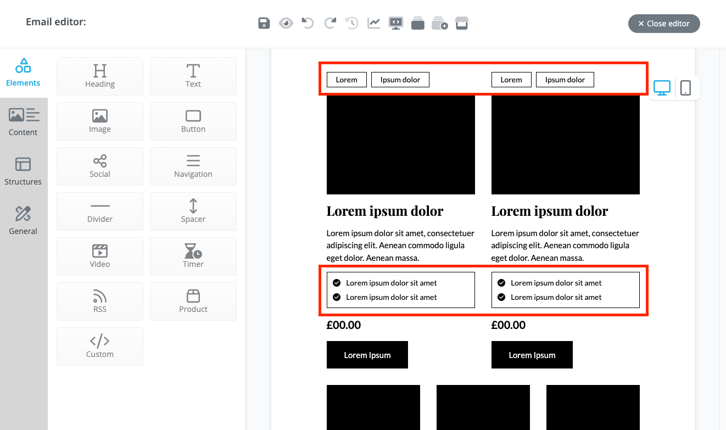Switch to desktop preview mode
The width and height of the screenshot is (726, 430).
662,87
